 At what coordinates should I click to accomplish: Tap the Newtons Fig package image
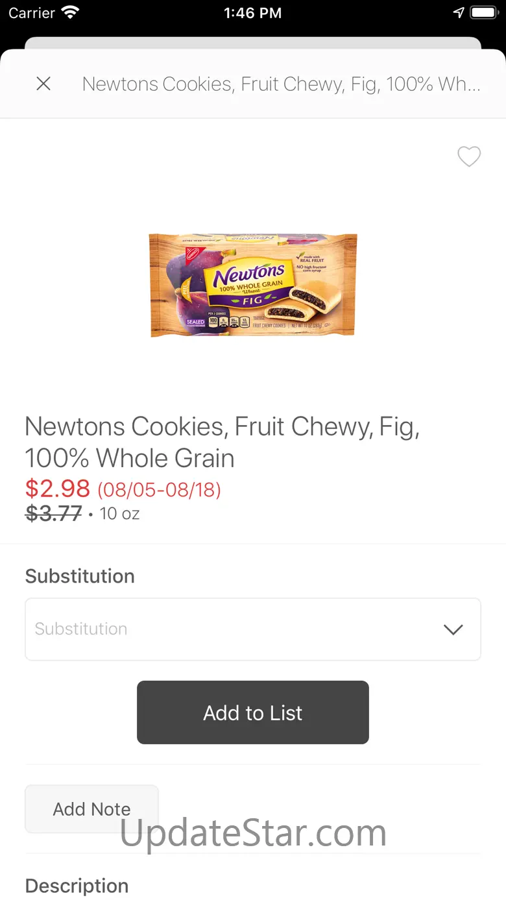pyautogui.click(x=253, y=286)
